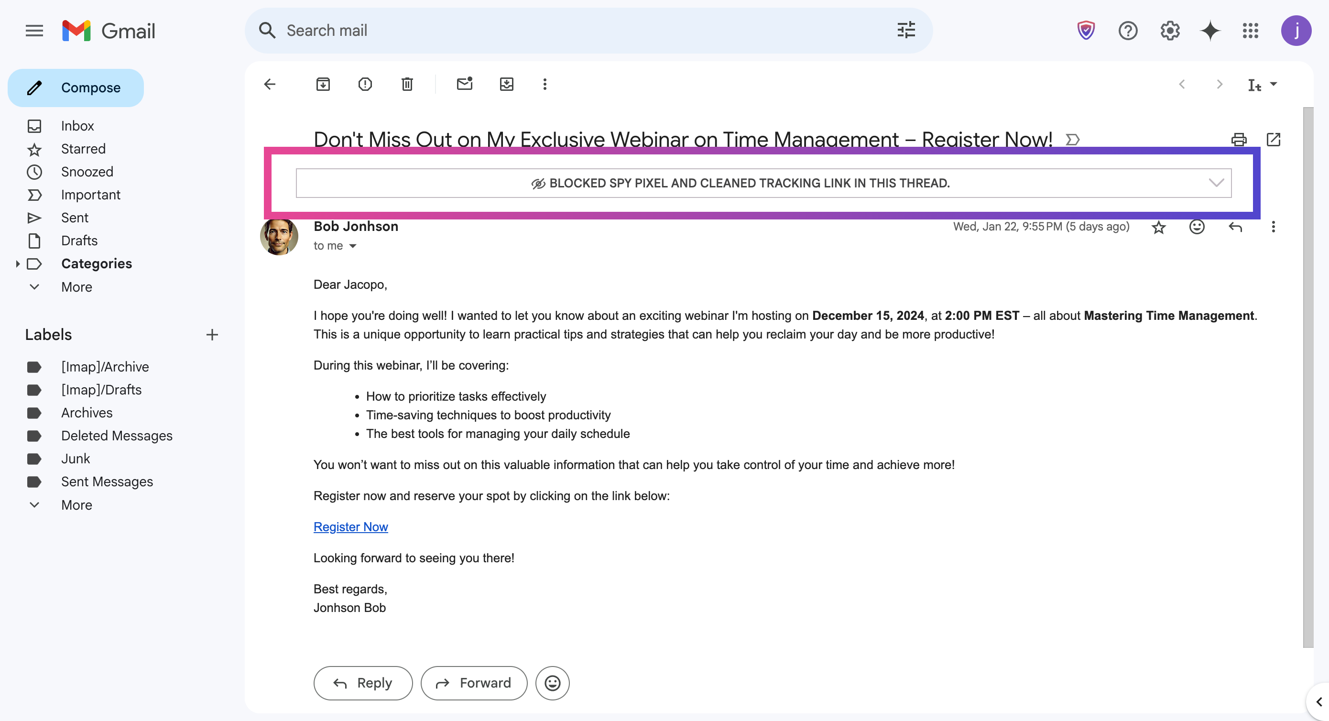Expand the blocked spy pixel banner
Viewport: 1329px width, 721px height.
coord(1216,183)
